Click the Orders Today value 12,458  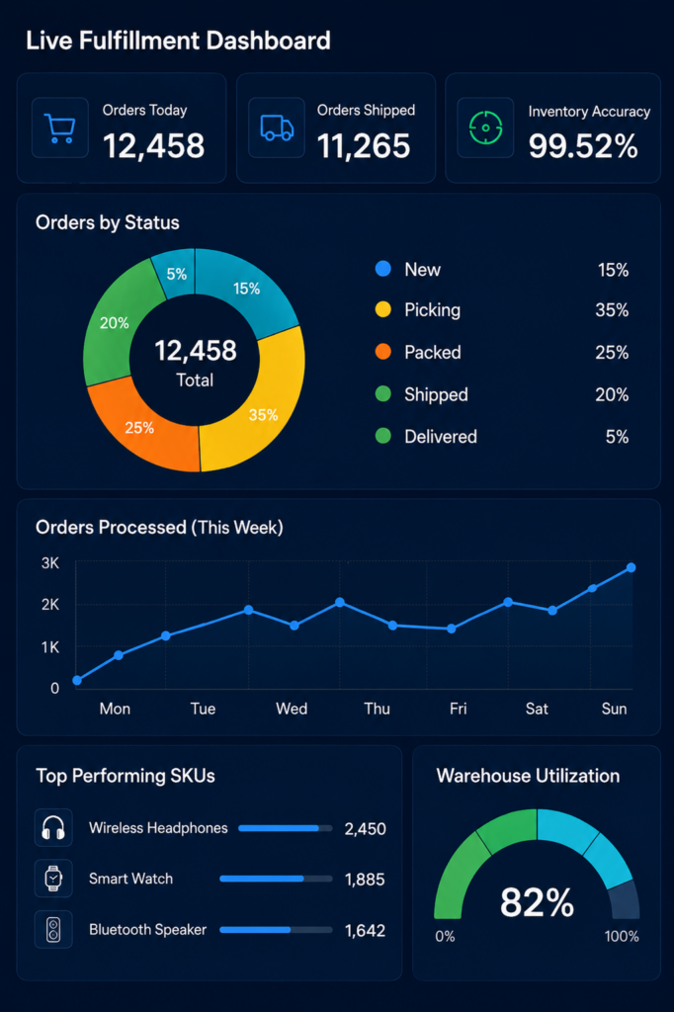[x=153, y=146]
